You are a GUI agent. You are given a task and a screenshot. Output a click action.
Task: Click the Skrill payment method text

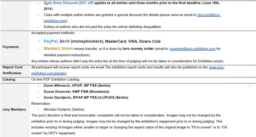[65, 41]
